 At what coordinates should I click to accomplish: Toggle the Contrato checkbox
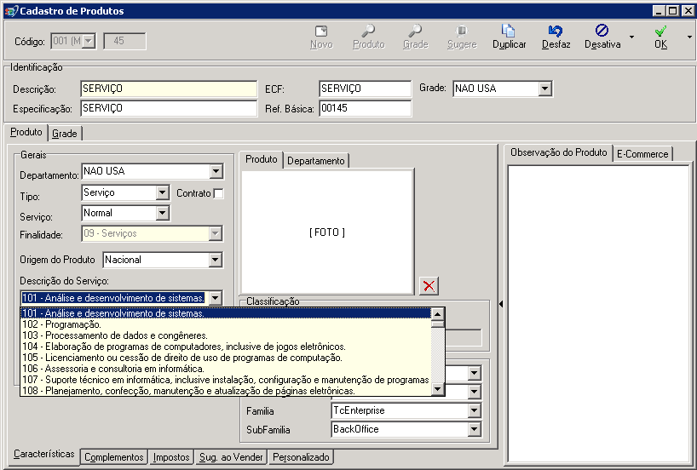tap(218, 193)
